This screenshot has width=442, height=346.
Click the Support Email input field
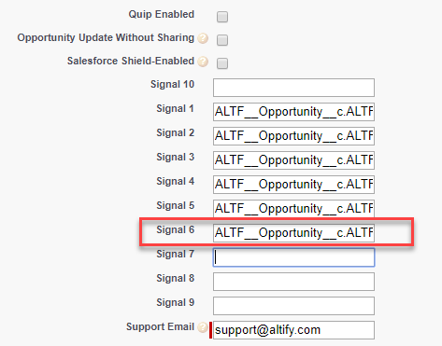pyautogui.click(x=293, y=330)
